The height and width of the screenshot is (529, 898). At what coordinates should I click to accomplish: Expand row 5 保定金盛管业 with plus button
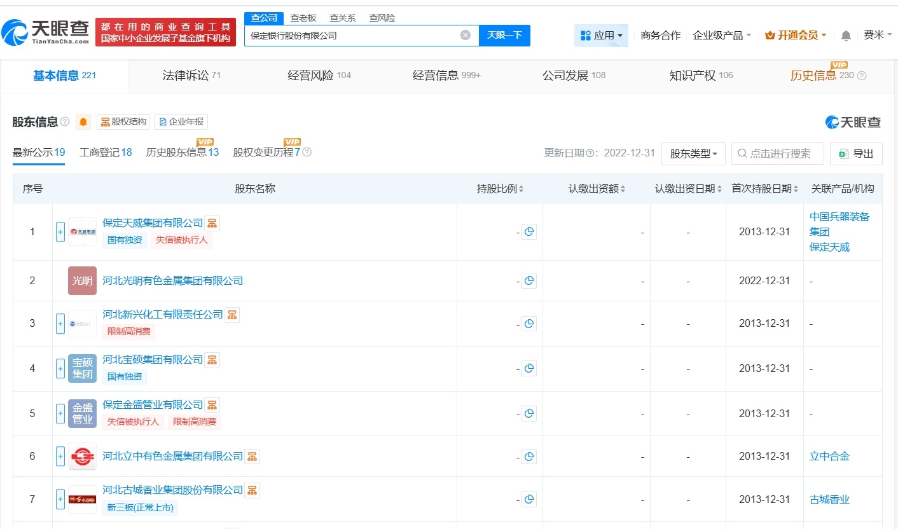tap(60, 414)
